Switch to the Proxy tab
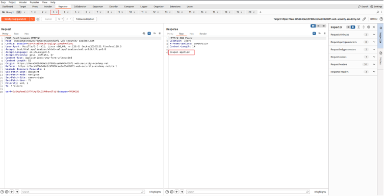The width and height of the screenshot is (385, 196). click(x=35, y=7)
